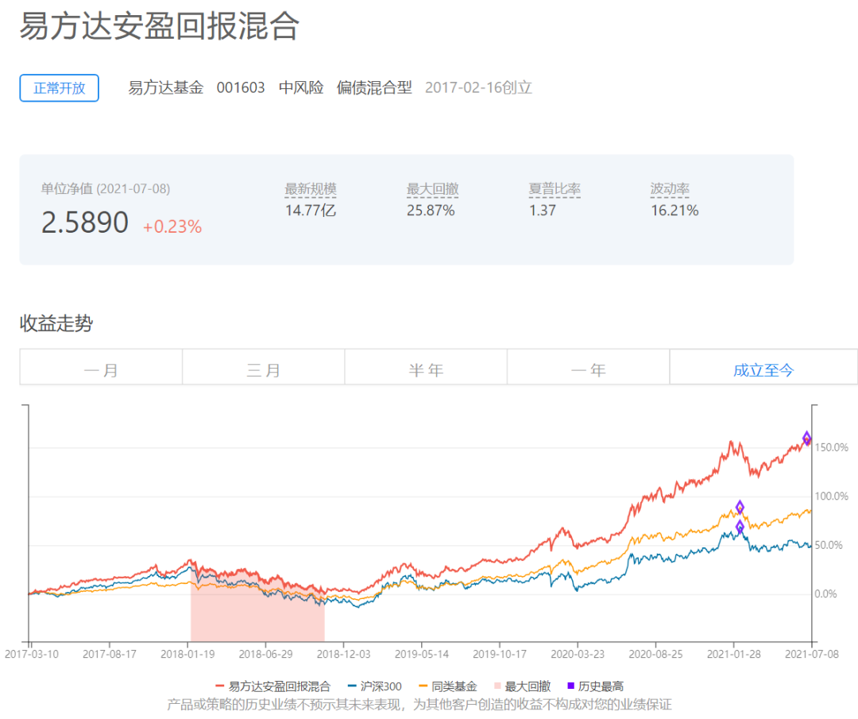Screen dimensions: 858x719
Task: Click the historical-high marker on blue line
Action: [x=740, y=527]
